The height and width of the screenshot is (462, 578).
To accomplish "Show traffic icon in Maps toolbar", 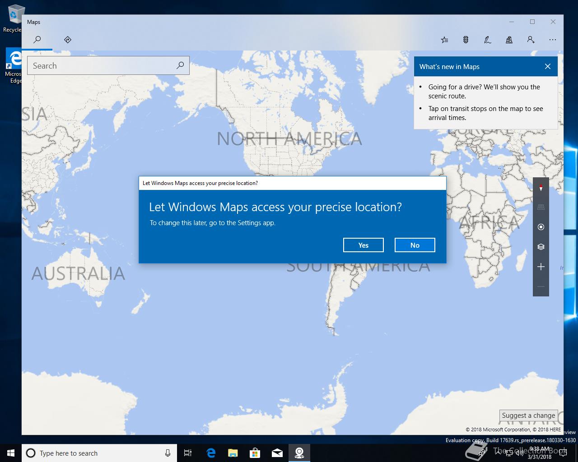I will pos(466,40).
